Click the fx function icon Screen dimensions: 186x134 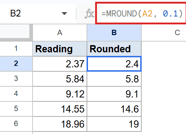pyautogui.click(x=89, y=14)
